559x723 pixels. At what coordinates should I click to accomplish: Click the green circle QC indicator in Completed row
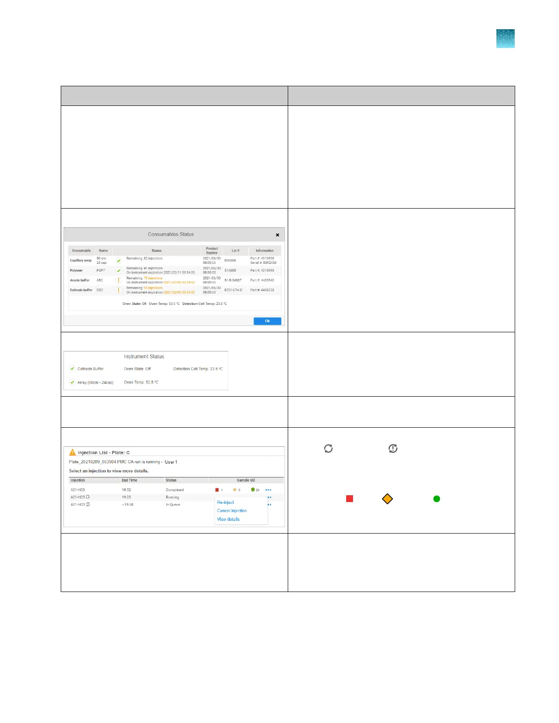(253, 490)
